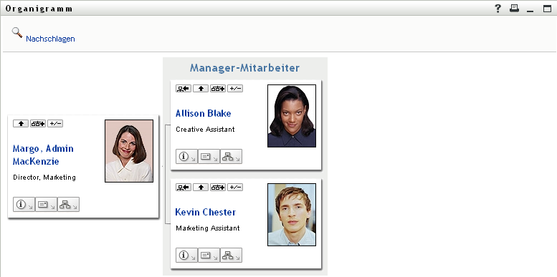Choose relationship to expand on Margo's card
557x277 pixels.
point(38,123)
